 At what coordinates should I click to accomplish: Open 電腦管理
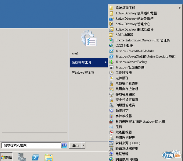[x=122, y=154]
